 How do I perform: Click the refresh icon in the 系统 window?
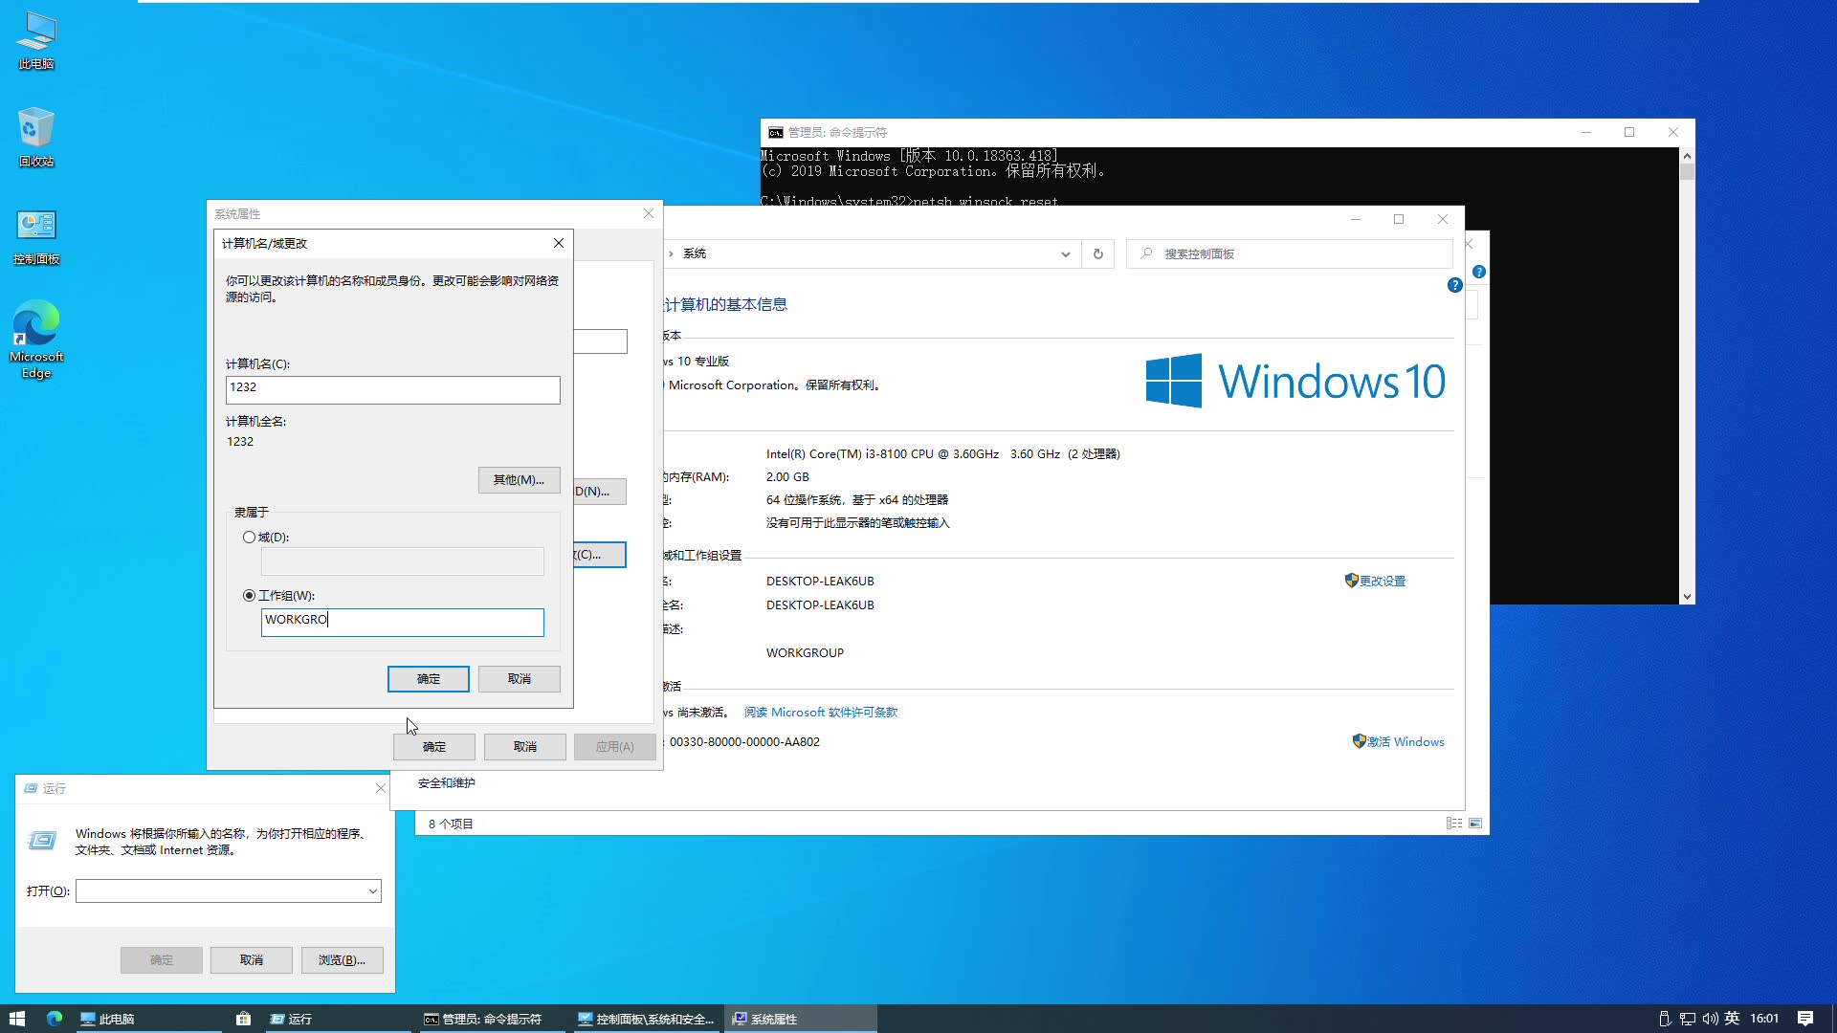tap(1097, 253)
